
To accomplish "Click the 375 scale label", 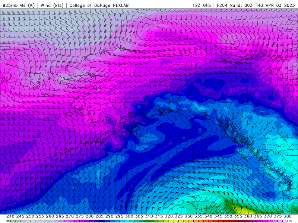I will [x=278, y=216].
